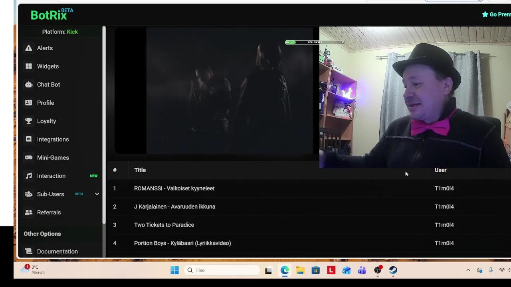Open the red L app in taskbar

click(x=331, y=270)
